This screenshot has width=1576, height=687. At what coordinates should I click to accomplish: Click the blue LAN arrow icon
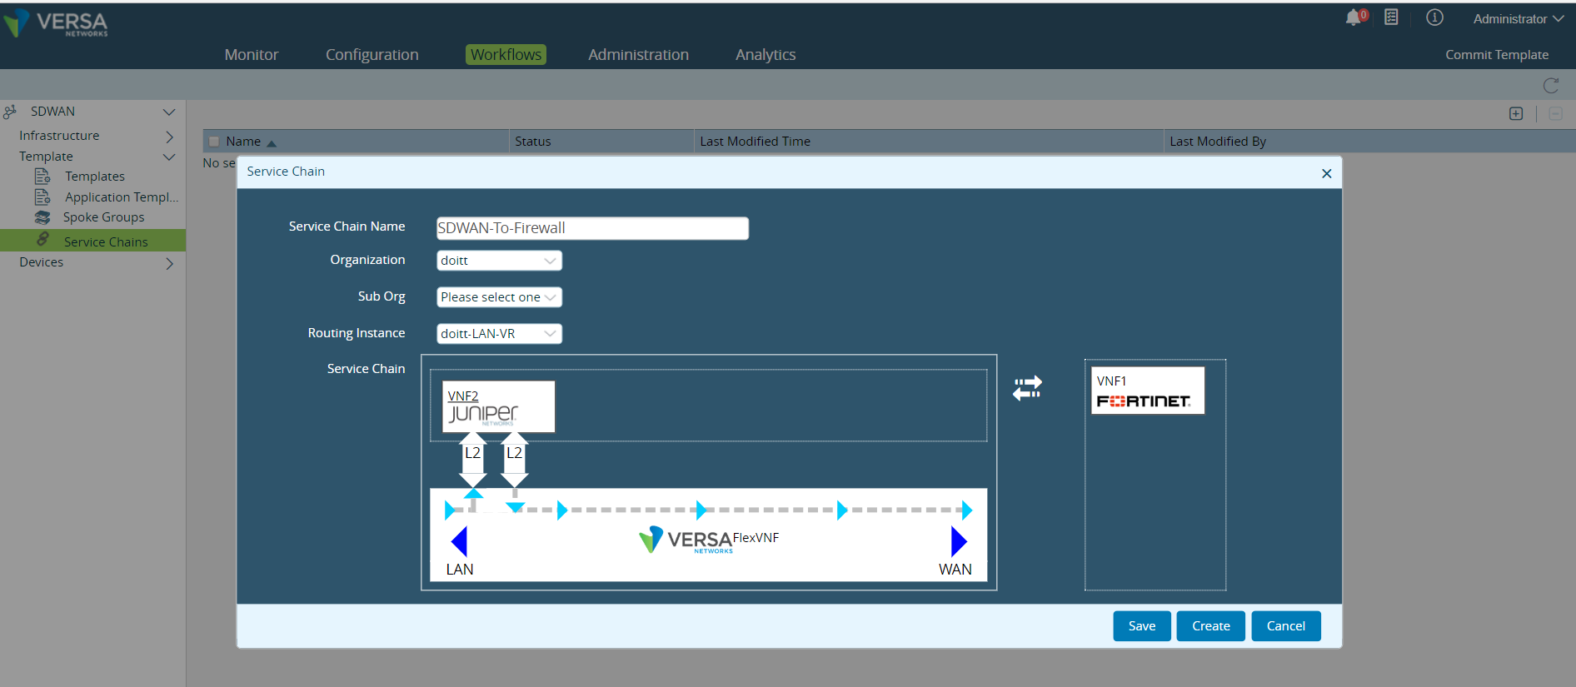tap(459, 541)
